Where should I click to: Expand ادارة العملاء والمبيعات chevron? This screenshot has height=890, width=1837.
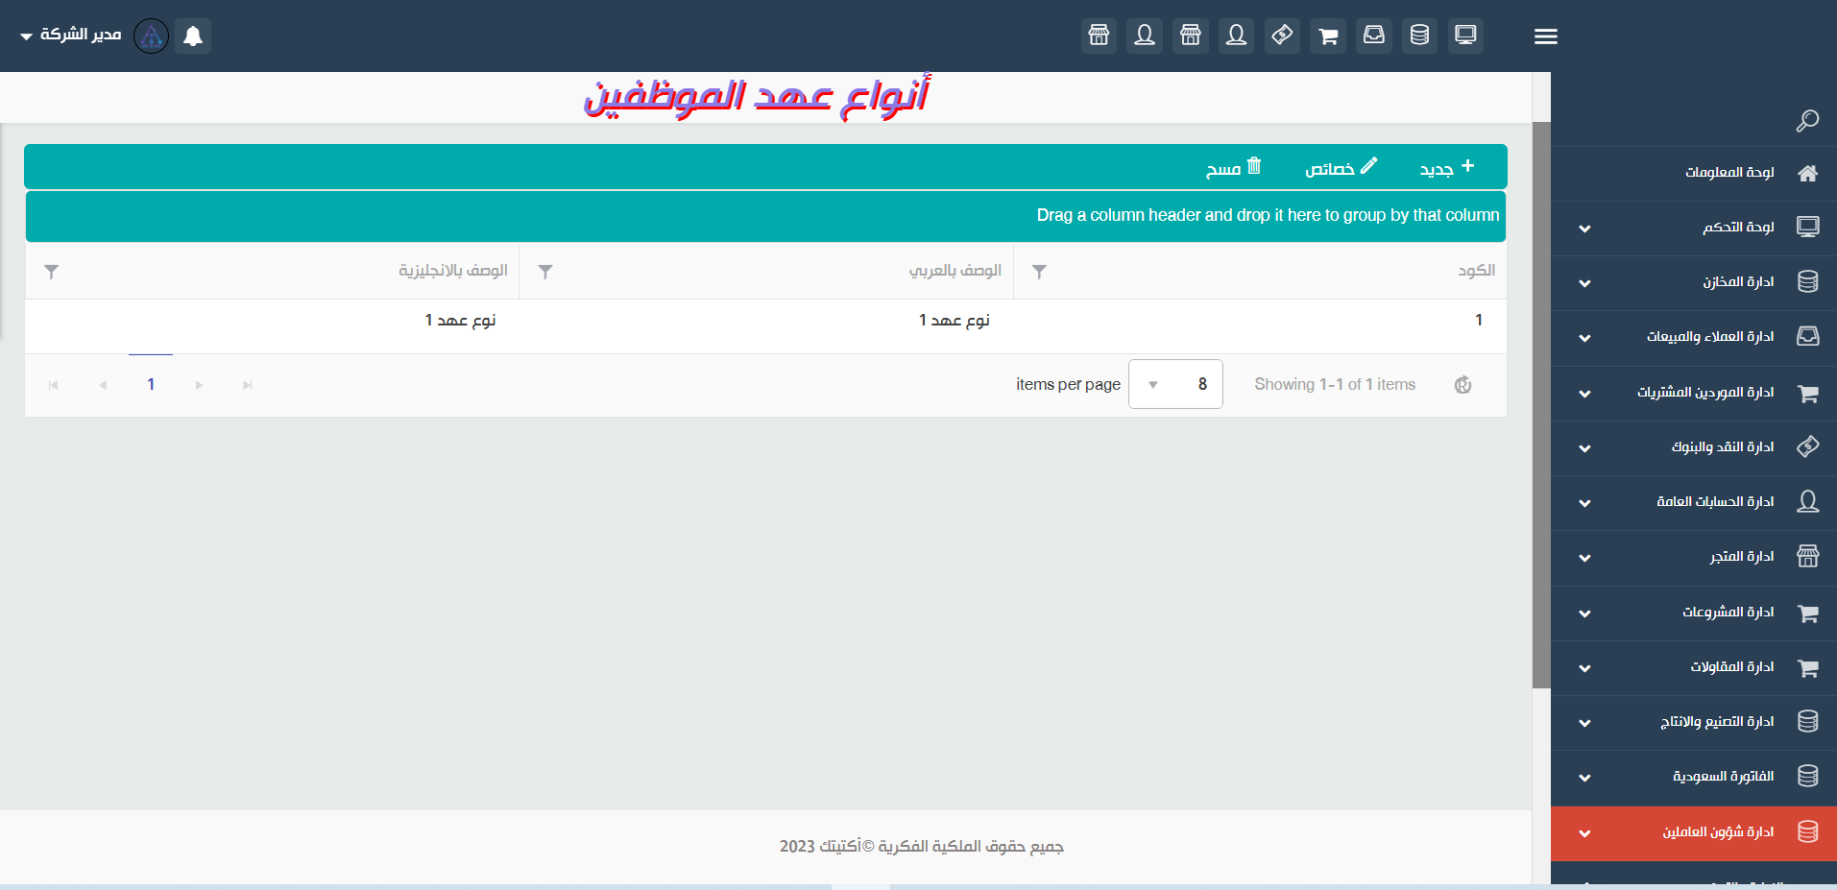coord(1584,338)
